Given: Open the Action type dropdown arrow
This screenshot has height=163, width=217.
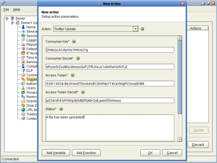Looking at the screenshot, I should (136, 29).
